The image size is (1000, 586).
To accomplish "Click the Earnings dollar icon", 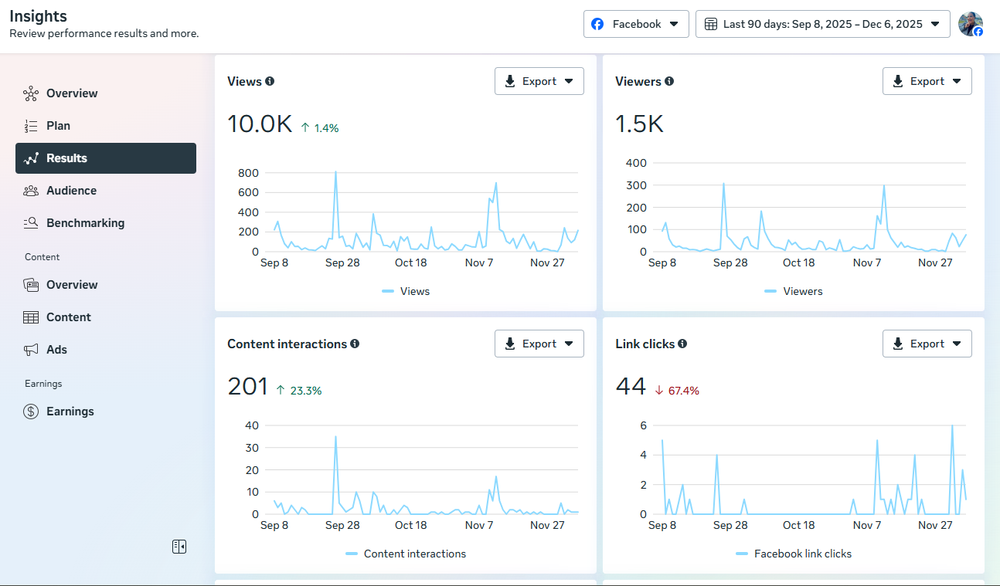I will click(x=31, y=412).
